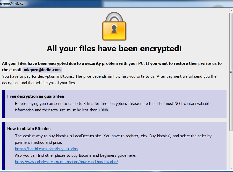
Task: Click the 'How to obtain Bitcoins' heading
Action: (x=29, y=129)
